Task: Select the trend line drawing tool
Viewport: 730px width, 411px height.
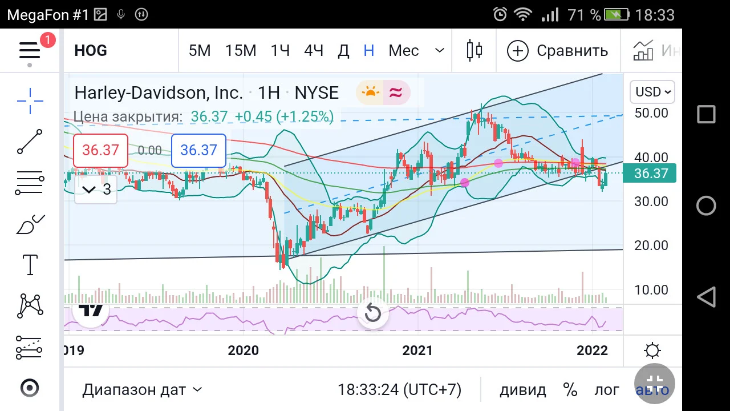Action: point(30,142)
